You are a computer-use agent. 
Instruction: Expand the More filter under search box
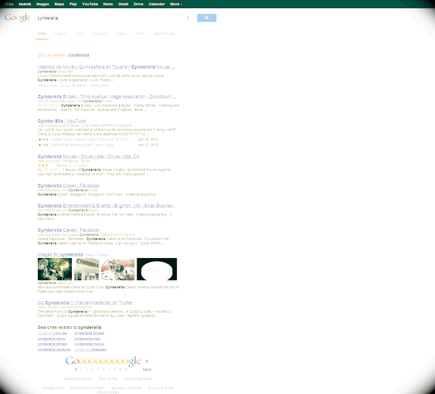pyautogui.click(x=141, y=33)
